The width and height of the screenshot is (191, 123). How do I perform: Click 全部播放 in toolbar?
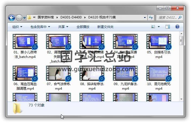tap(83, 27)
